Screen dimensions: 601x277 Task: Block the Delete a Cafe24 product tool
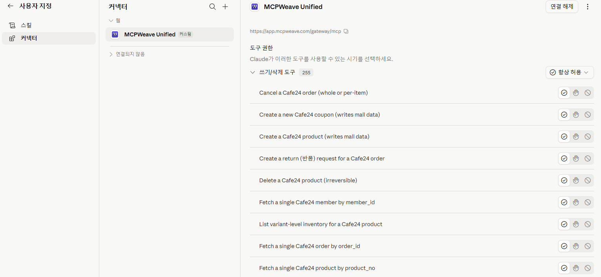coord(588,180)
